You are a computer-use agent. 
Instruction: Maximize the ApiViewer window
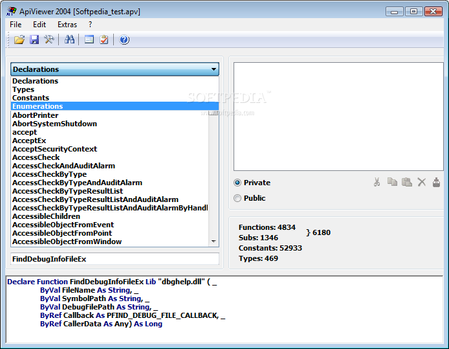point(413,12)
